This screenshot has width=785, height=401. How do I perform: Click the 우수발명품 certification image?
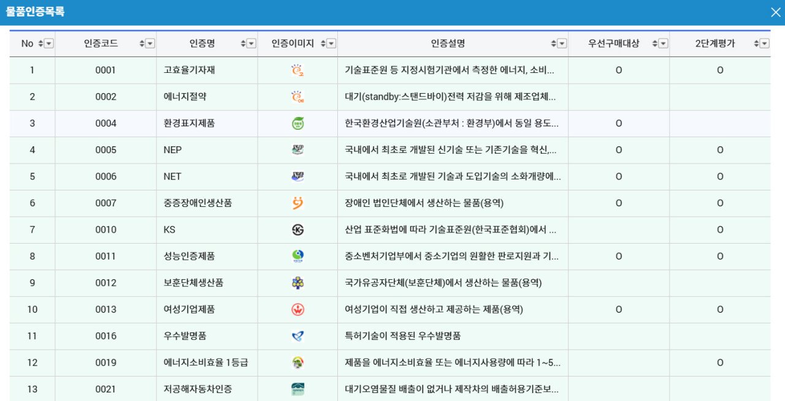(297, 336)
